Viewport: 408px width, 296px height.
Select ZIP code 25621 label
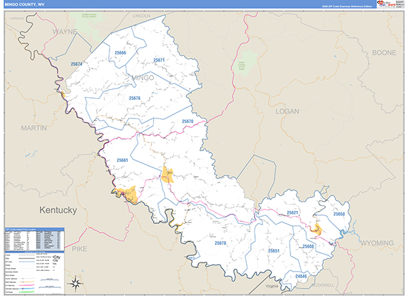(292, 213)
